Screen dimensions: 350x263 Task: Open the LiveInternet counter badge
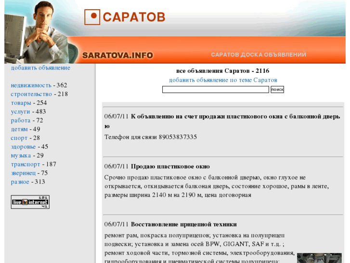point(30,202)
